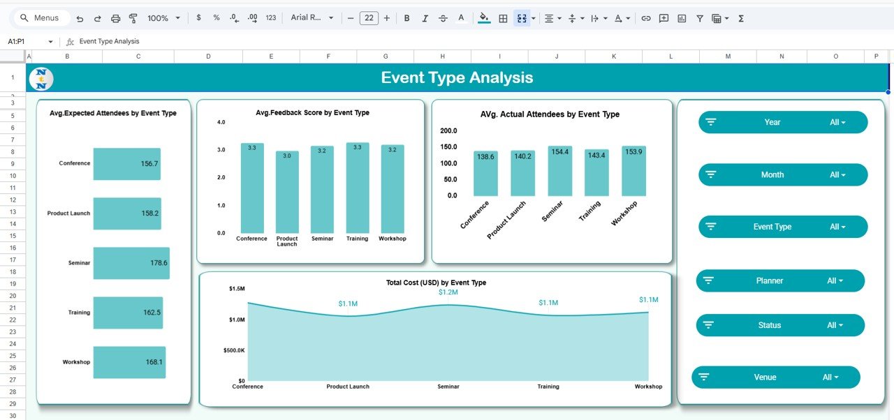The height and width of the screenshot is (420, 894).
Task: Select the Paint format tool
Action: (x=133, y=18)
